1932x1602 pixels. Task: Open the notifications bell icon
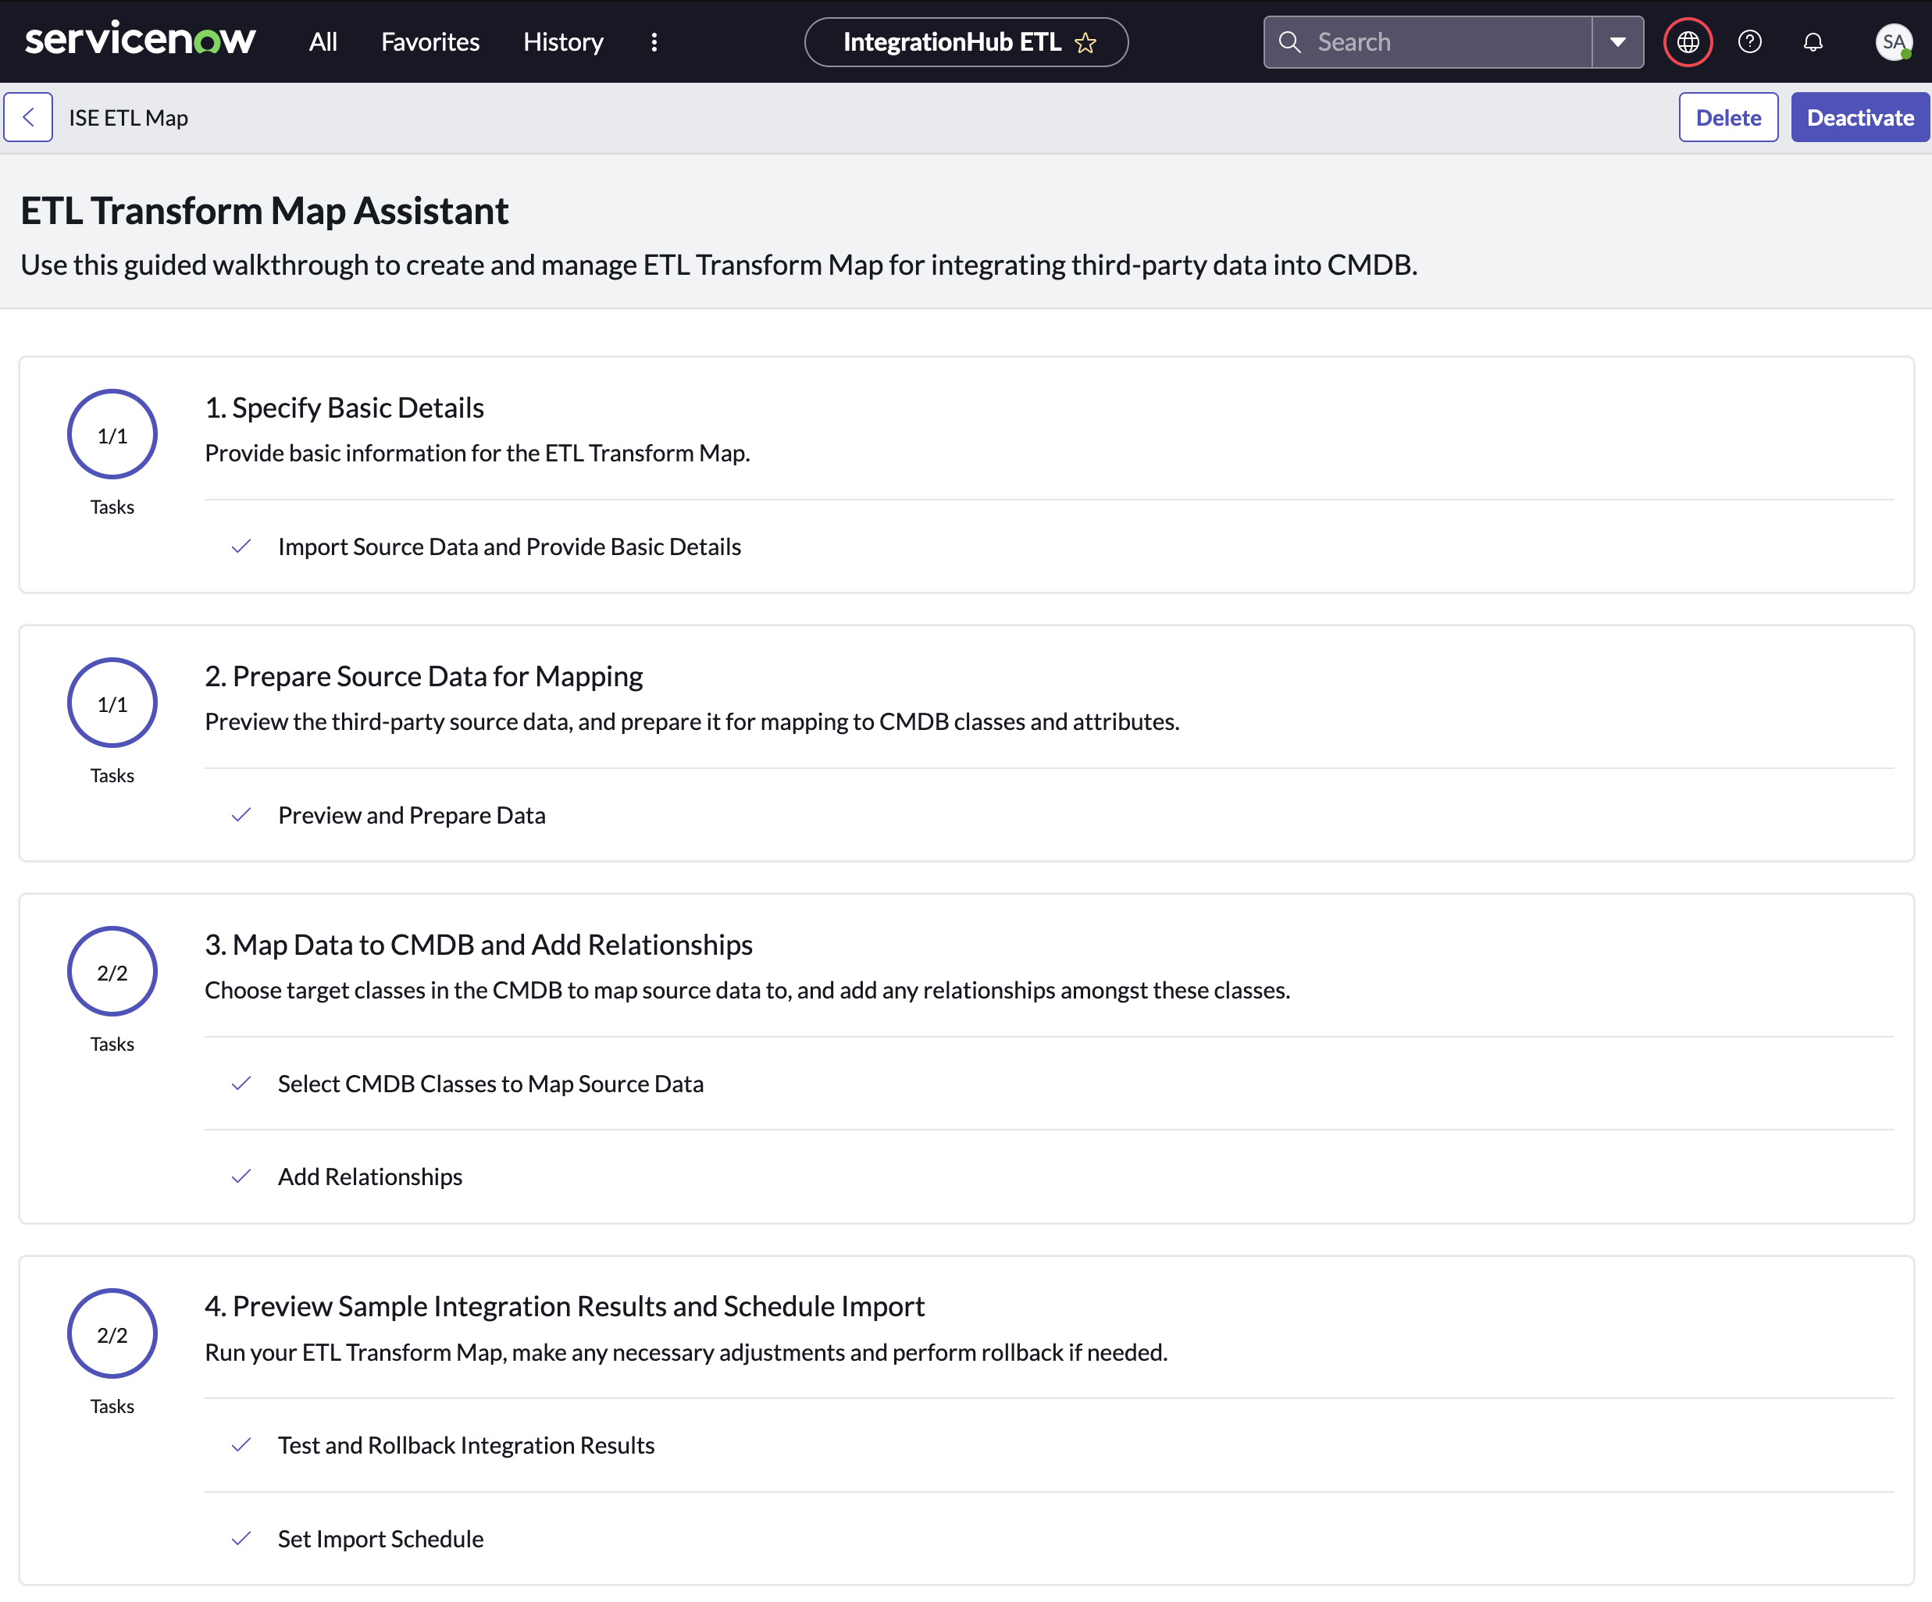click(x=1812, y=41)
